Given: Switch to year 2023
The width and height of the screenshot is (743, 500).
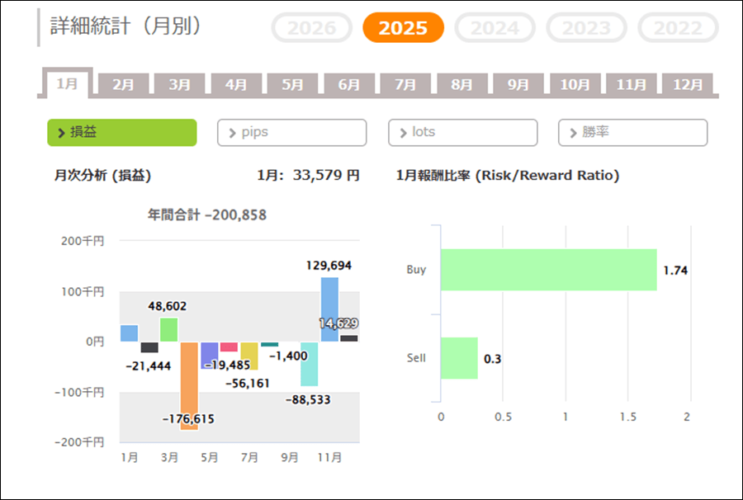Looking at the screenshot, I should coord(587,28).
